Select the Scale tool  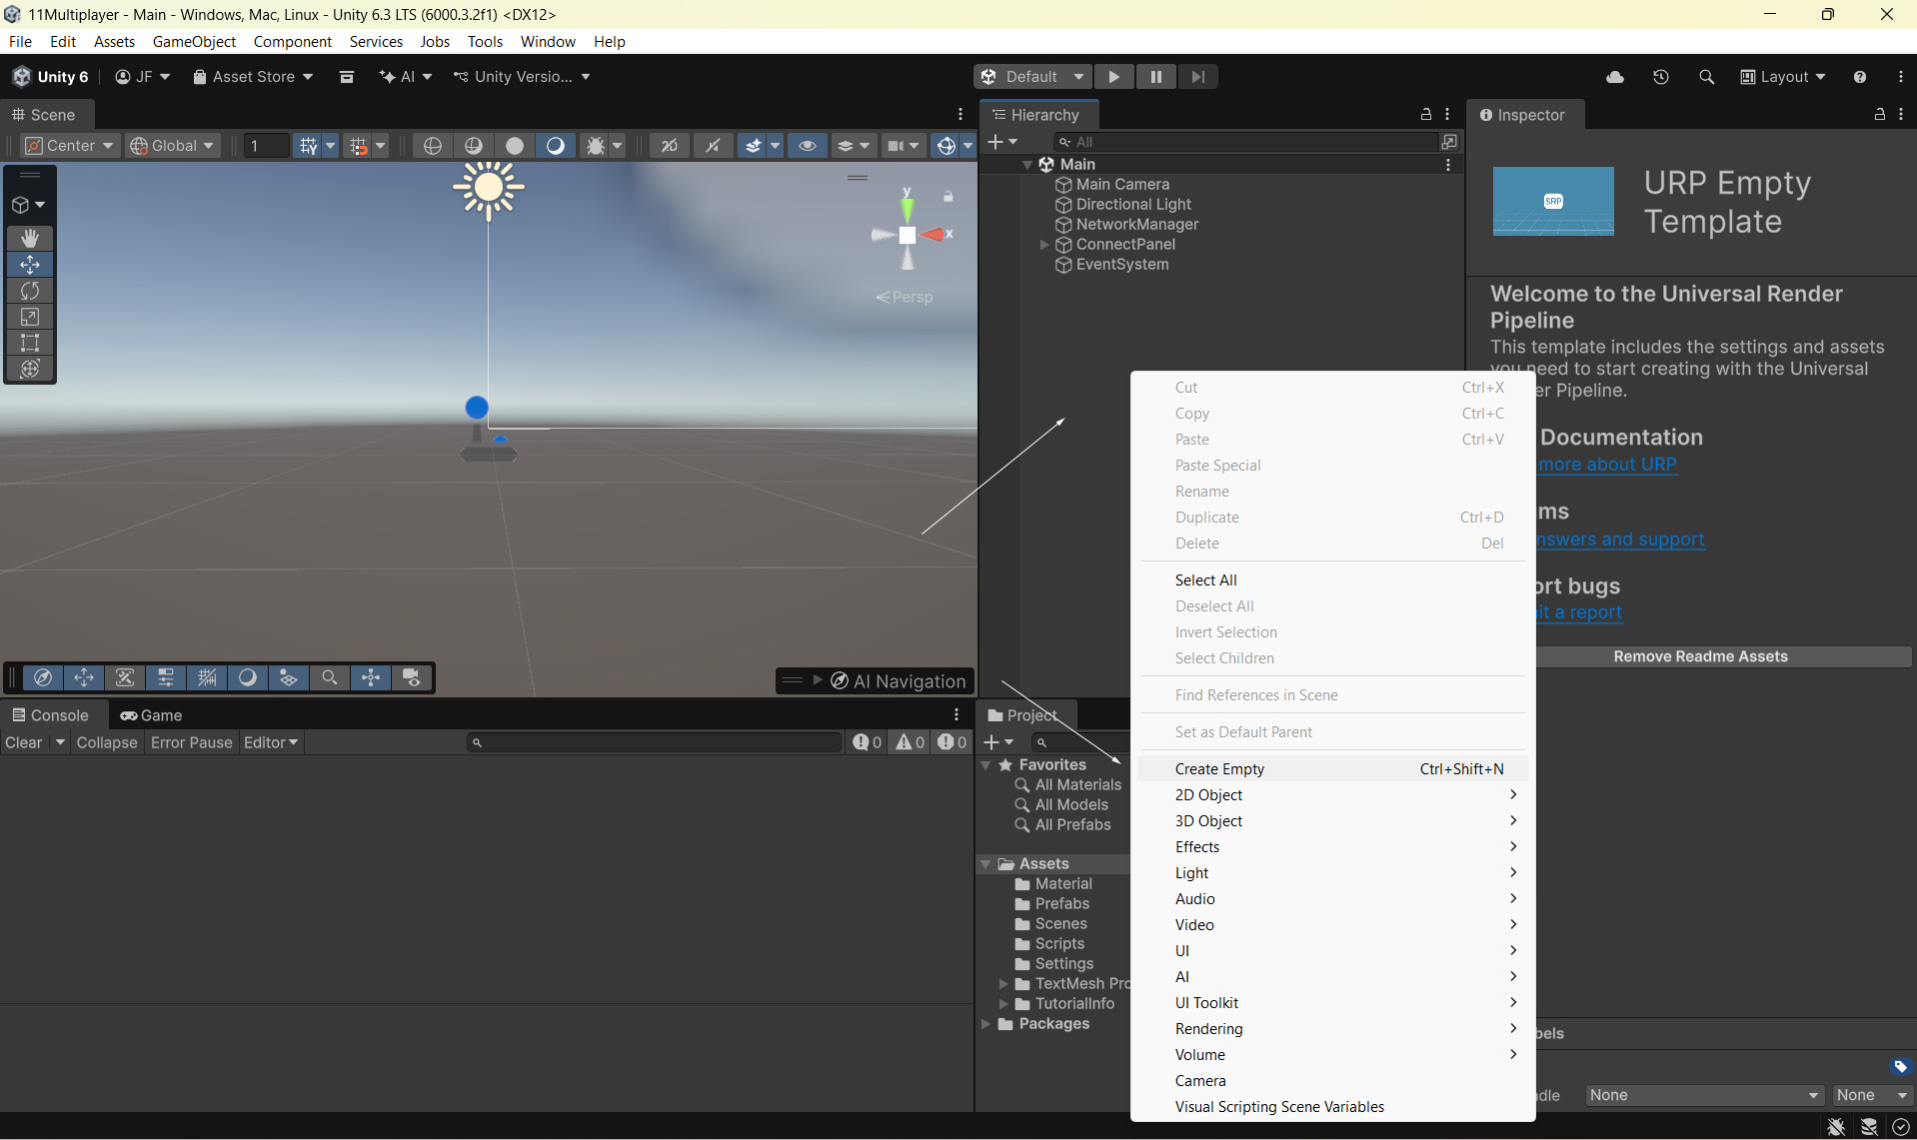coord(30,317)
